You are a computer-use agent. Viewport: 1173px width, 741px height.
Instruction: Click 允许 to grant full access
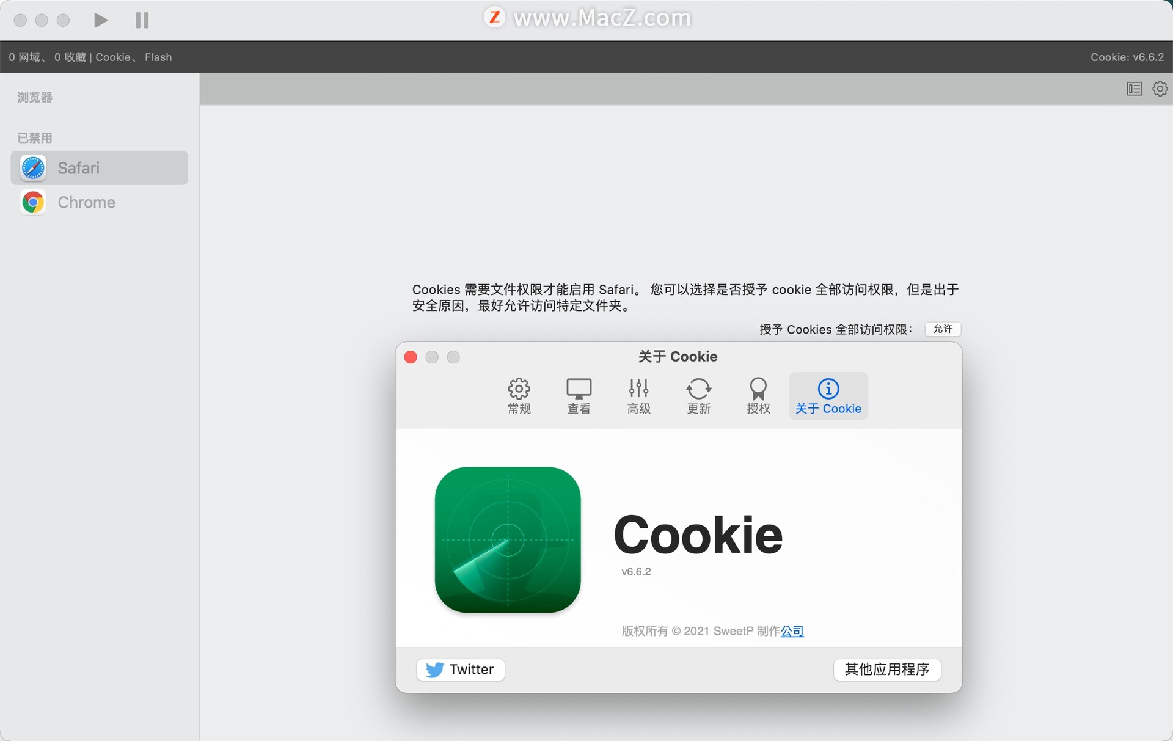point(941,329)
